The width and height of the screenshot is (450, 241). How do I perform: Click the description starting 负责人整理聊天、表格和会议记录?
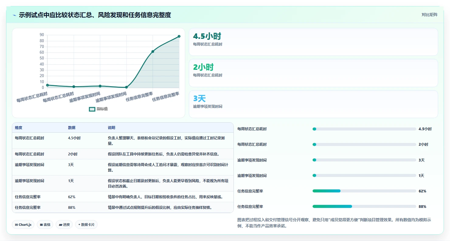[x=166, y=141]
